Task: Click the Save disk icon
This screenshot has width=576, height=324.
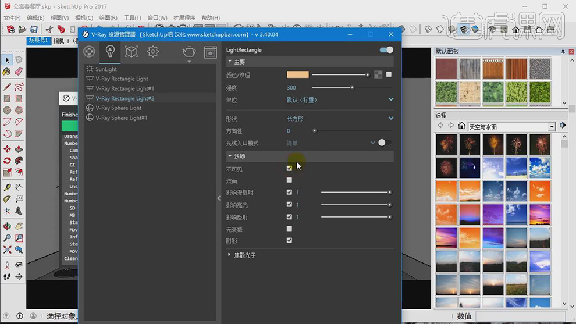Action: tap(34, 30)
